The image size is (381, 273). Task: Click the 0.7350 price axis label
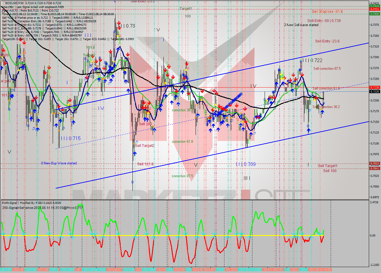click(374, 36)
